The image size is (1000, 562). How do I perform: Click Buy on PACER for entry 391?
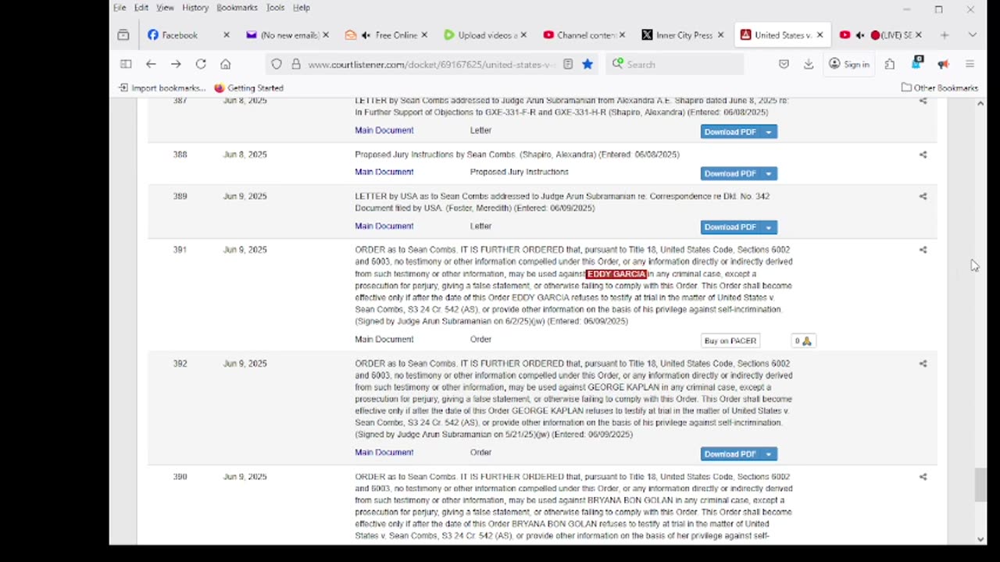point(730,341)
